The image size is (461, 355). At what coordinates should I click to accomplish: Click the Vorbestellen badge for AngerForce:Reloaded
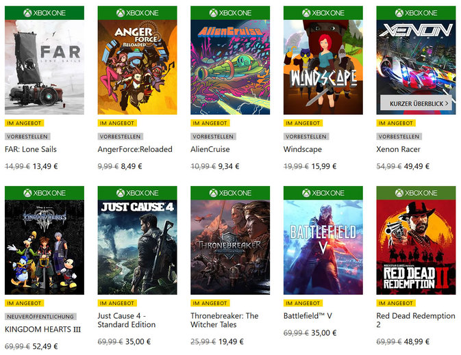click(121, 137)
